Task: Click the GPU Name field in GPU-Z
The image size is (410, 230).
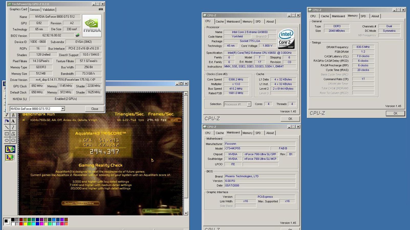Action: point(55,17)
